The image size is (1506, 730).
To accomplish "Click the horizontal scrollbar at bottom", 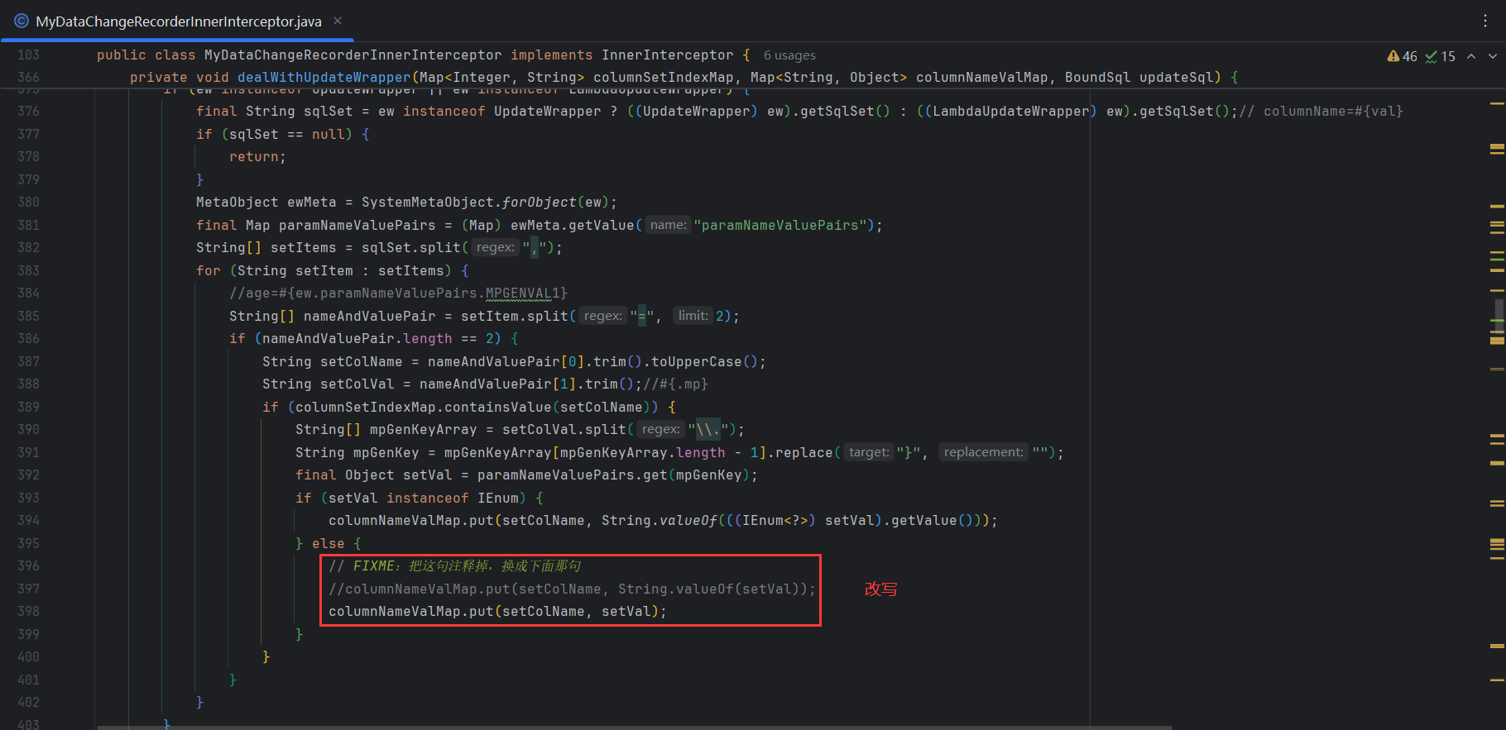I will tap(635, 728).
